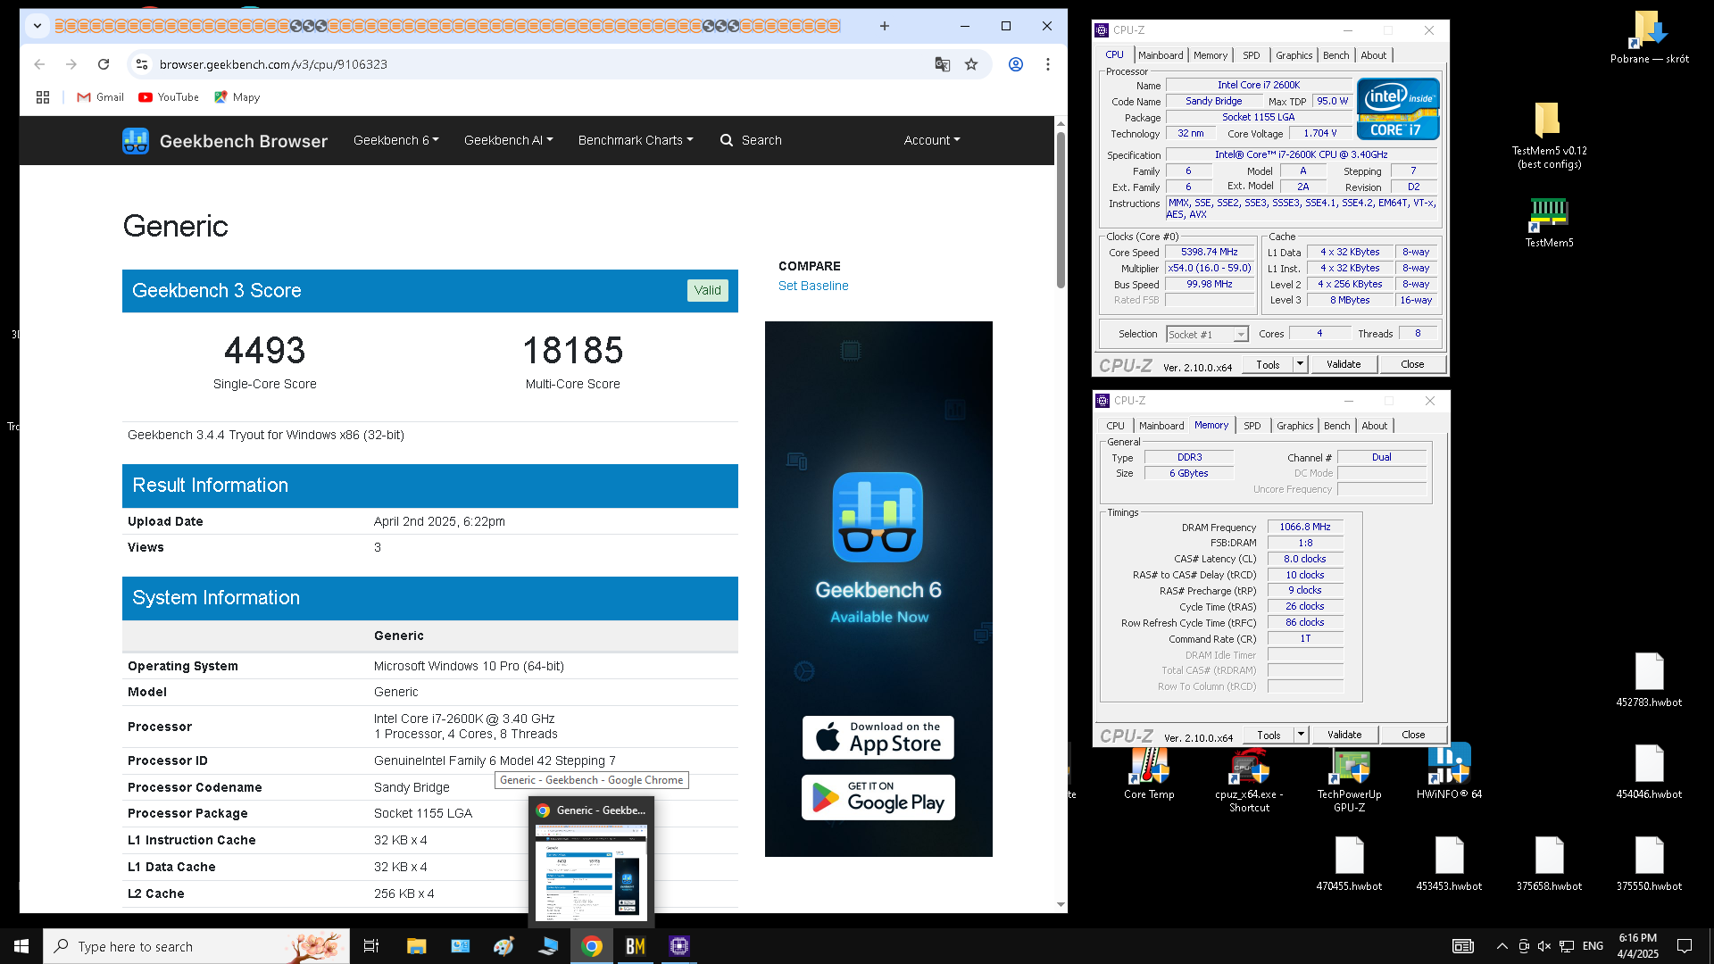Open the Windows Start menu
Viewport: 1714px width, 964px height.
click(x=21, y=946)
